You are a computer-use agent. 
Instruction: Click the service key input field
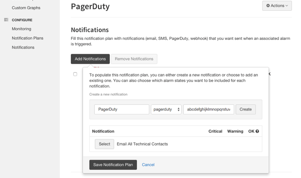[x=209, y=109]
